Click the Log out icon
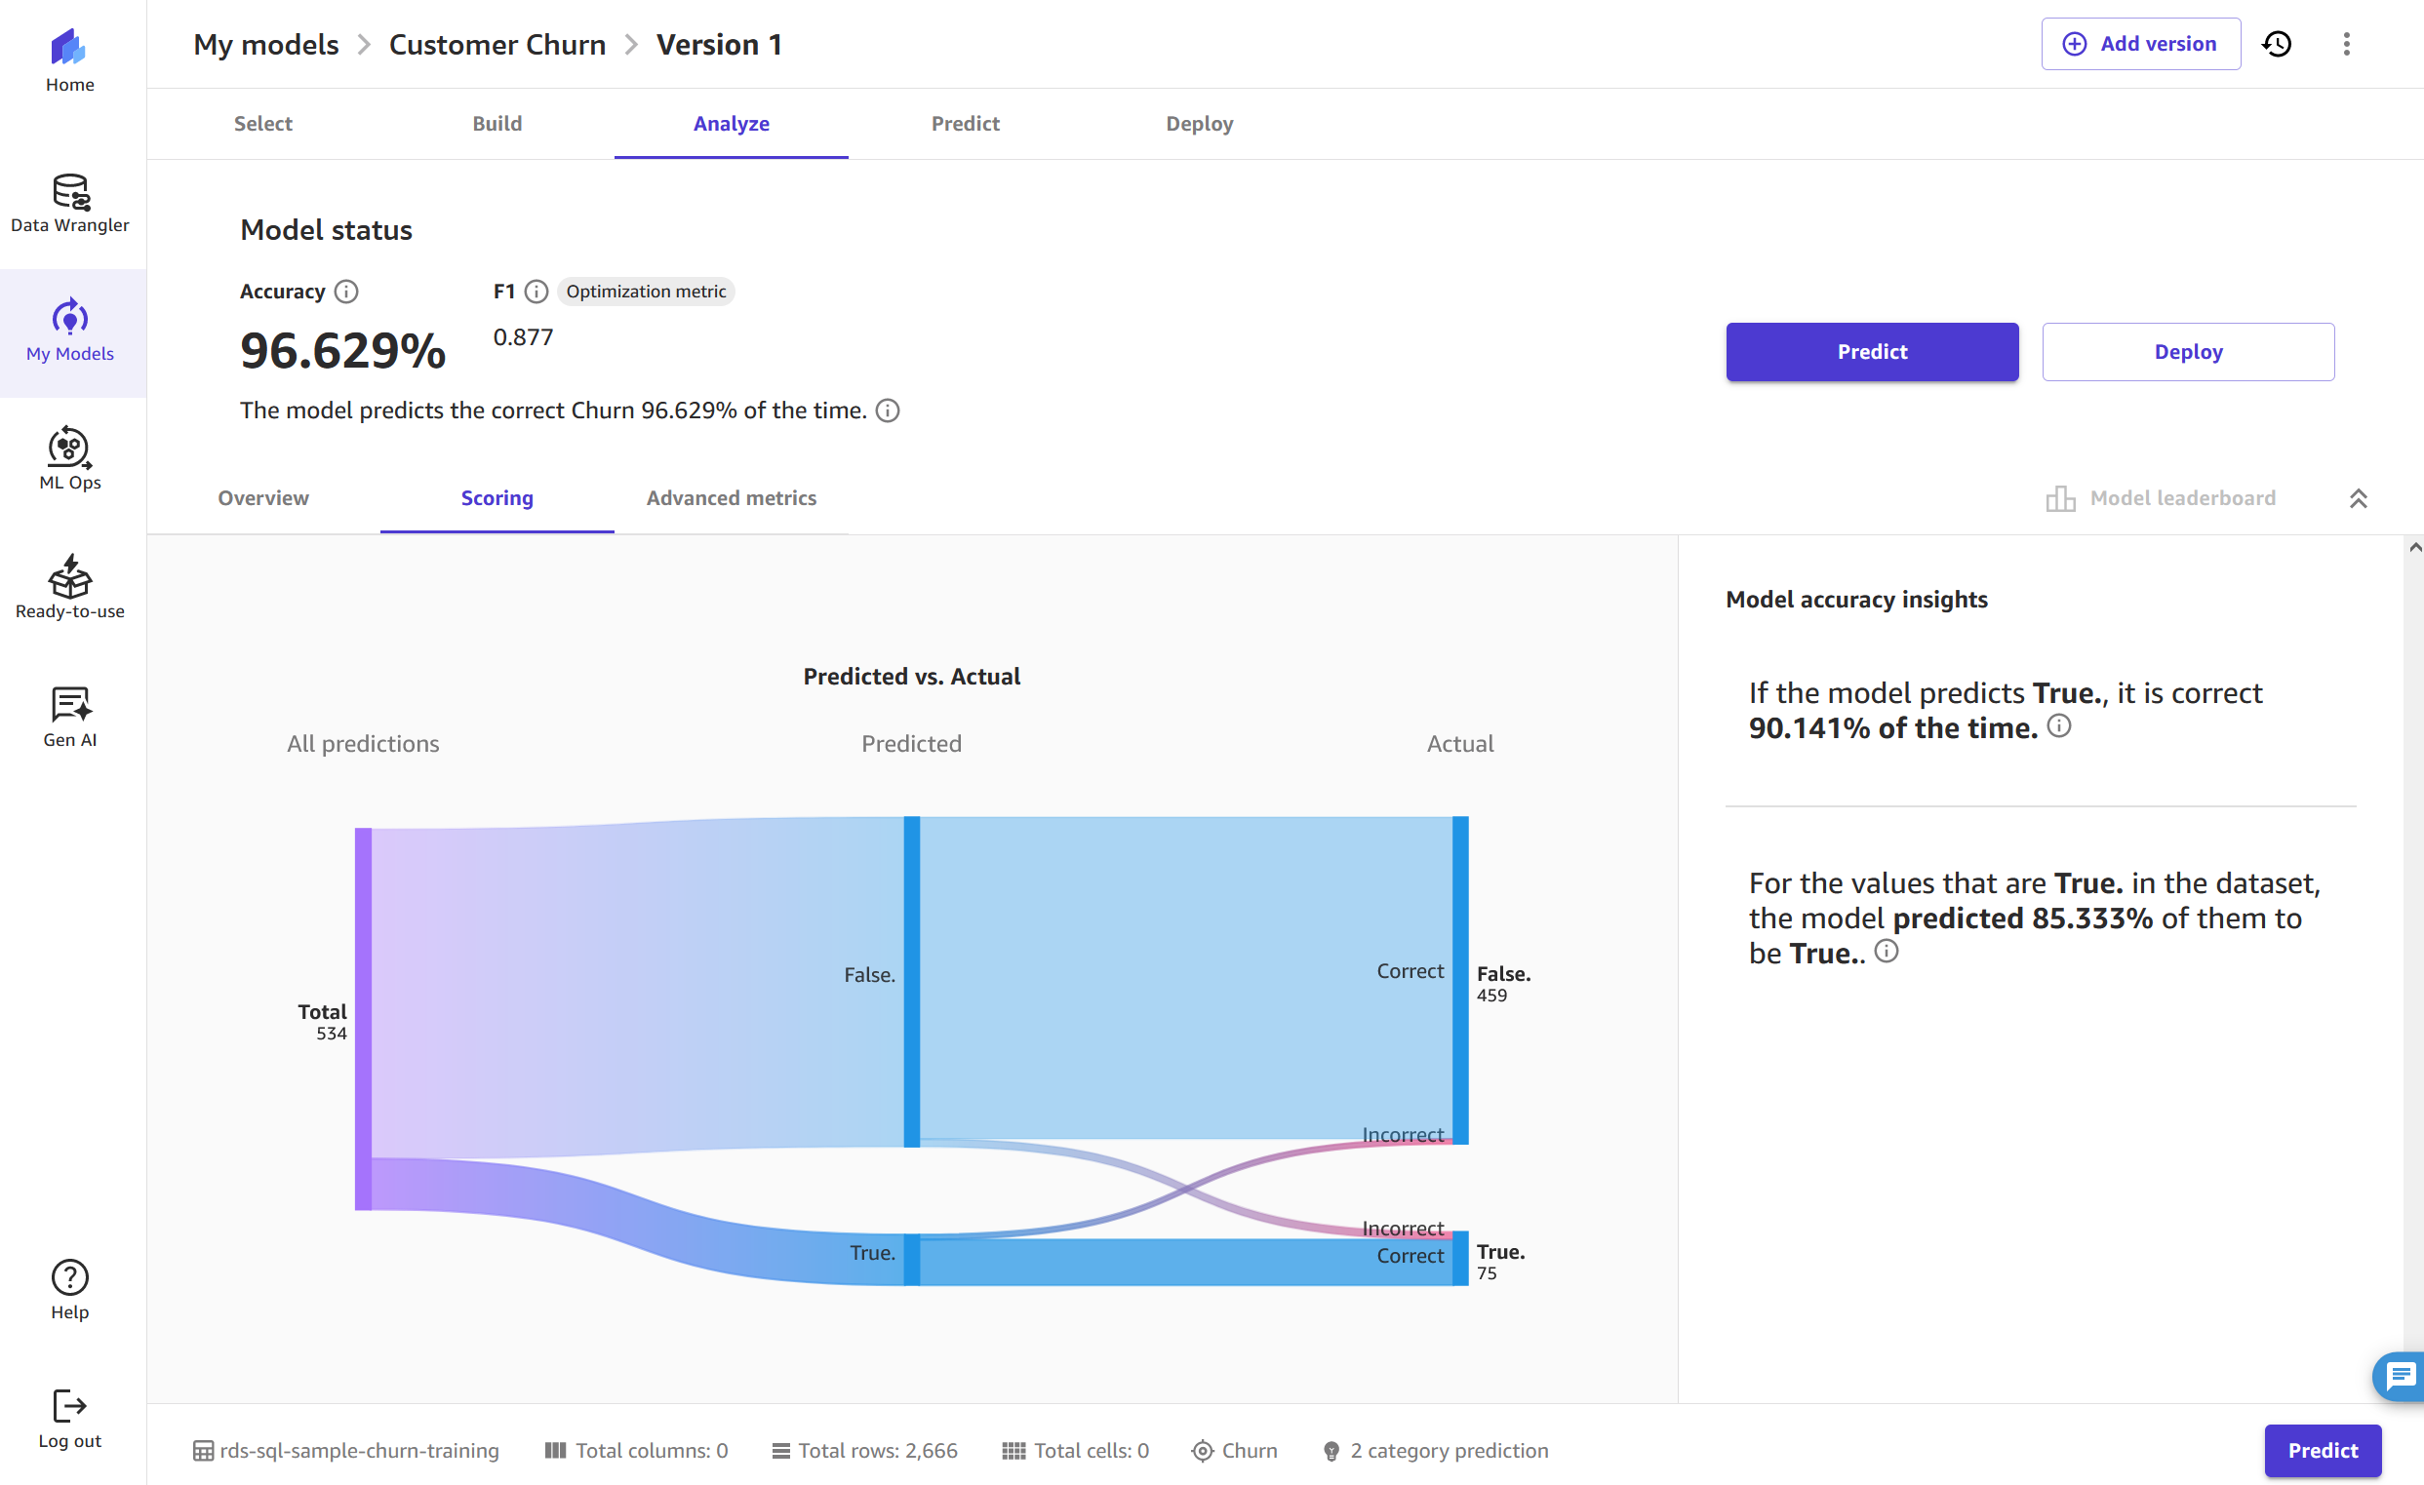This screenshot has width=2424, height=1485. [70, 1406]
